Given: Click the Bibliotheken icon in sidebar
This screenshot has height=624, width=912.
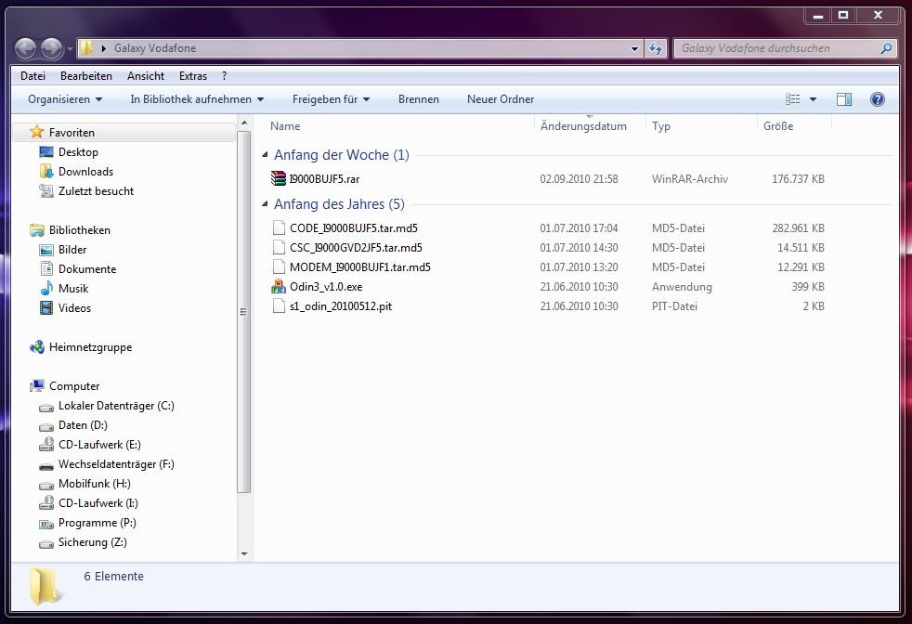Looking at the screenshot, I should pyautogui.click(x=37, y=230).
